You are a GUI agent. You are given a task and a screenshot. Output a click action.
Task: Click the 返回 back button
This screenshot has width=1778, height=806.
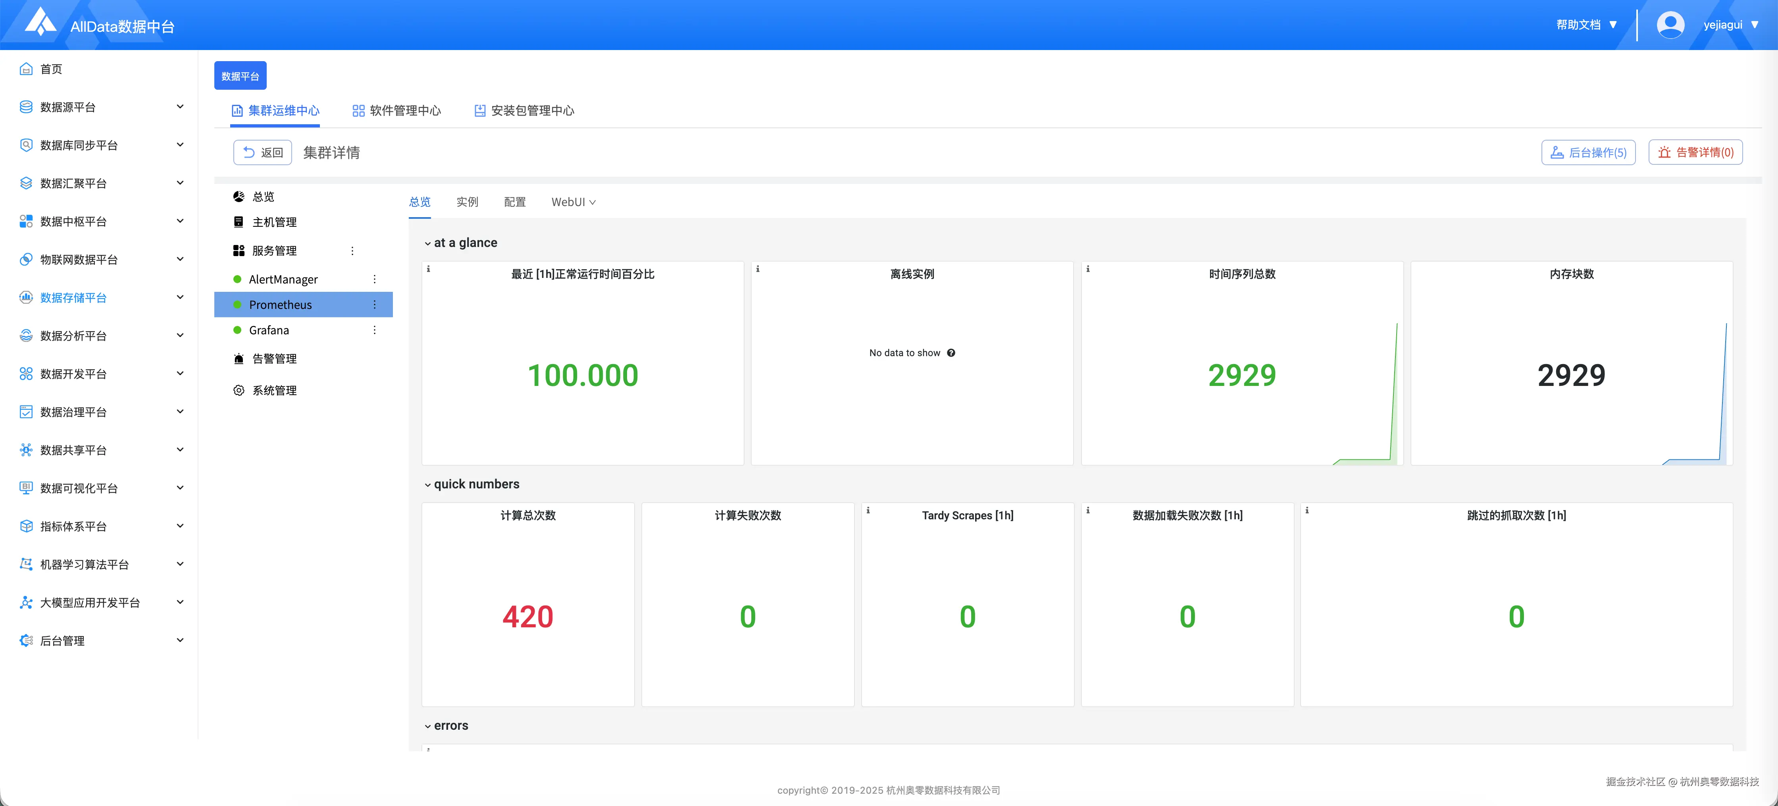click(262, 152)
